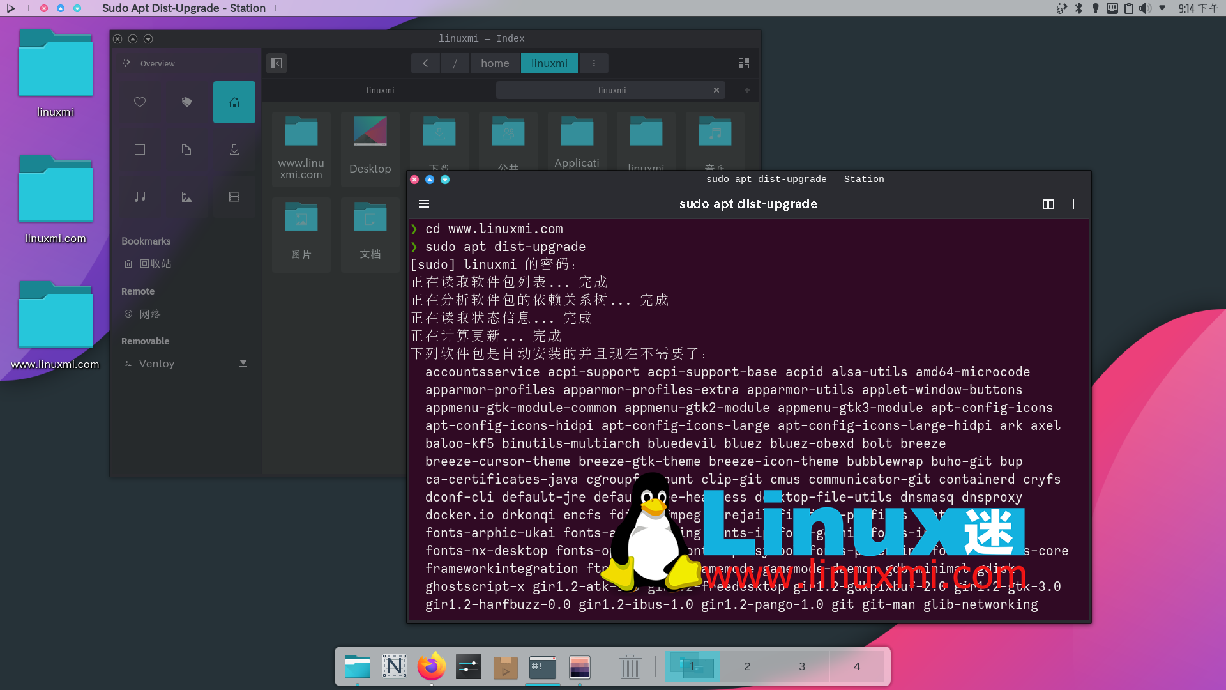
Task: Go to Home place in Index sidebar
Action: pyautogui.click(x=234, y=102)
